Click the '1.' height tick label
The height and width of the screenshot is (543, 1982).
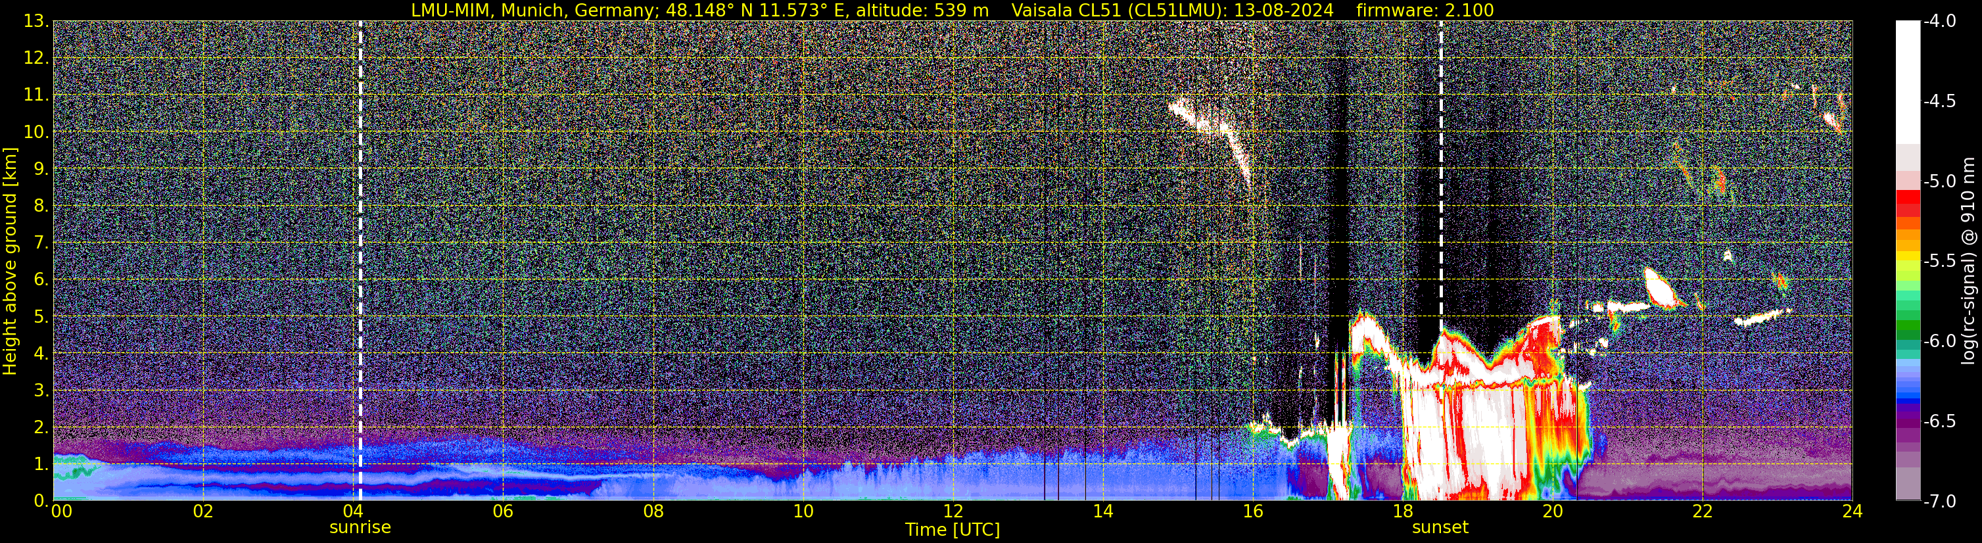41,463
